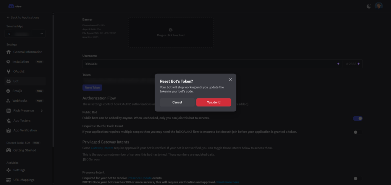The image size is (391, 185).
Task: Click the URL Mappings icon
Action: [8, 180]
